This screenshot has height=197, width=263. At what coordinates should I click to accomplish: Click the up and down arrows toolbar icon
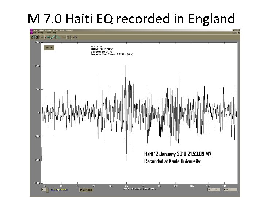(69, 37)
